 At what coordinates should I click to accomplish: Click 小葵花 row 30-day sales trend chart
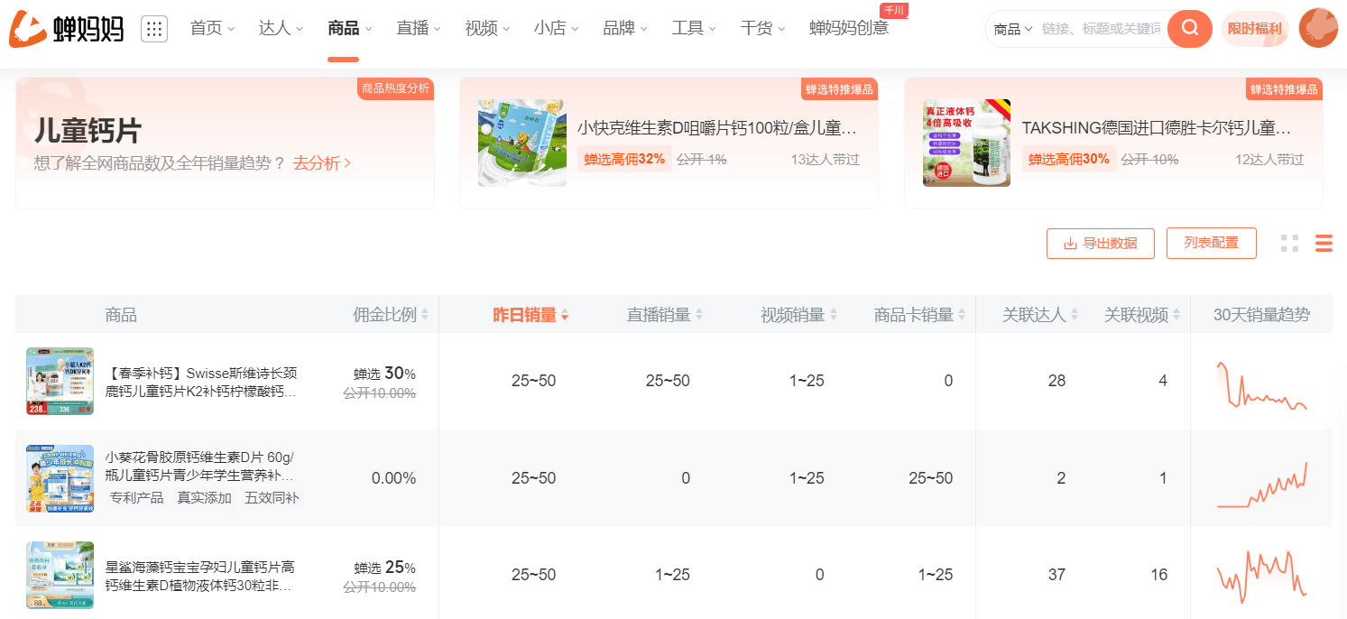point(1261,485)
